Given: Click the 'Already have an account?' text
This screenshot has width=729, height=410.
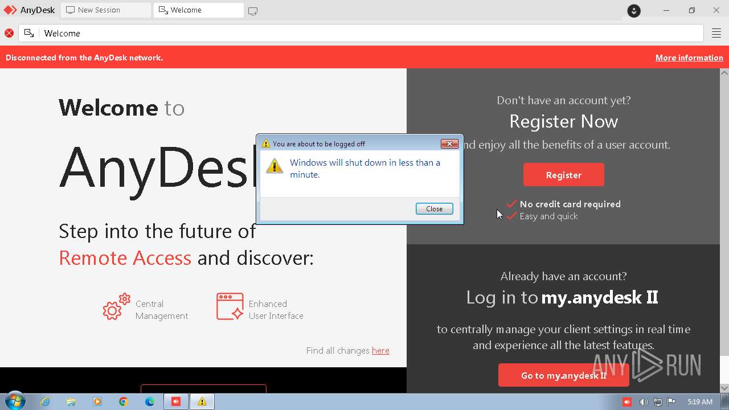Looking at the screenshot, I should (564, 277).
